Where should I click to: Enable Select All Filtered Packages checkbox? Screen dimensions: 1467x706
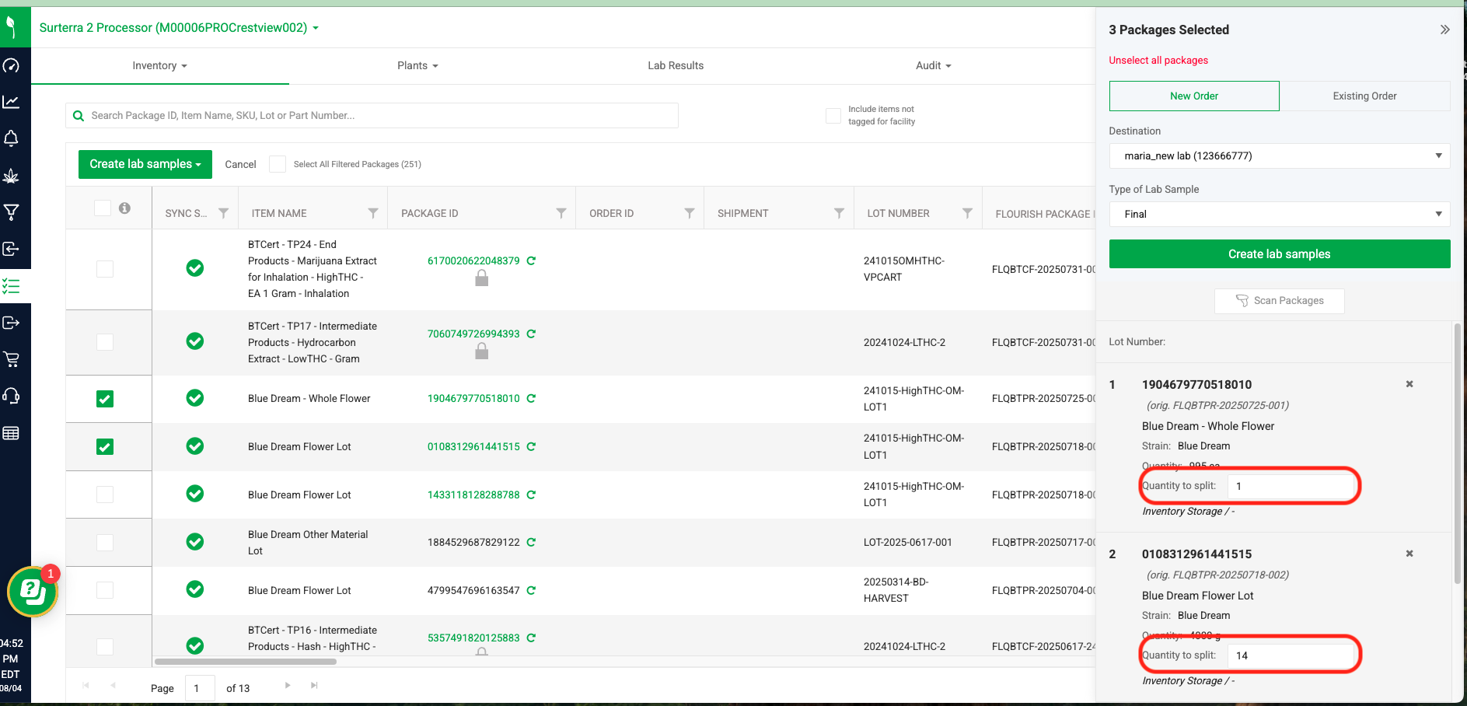(x=278, y=164)
